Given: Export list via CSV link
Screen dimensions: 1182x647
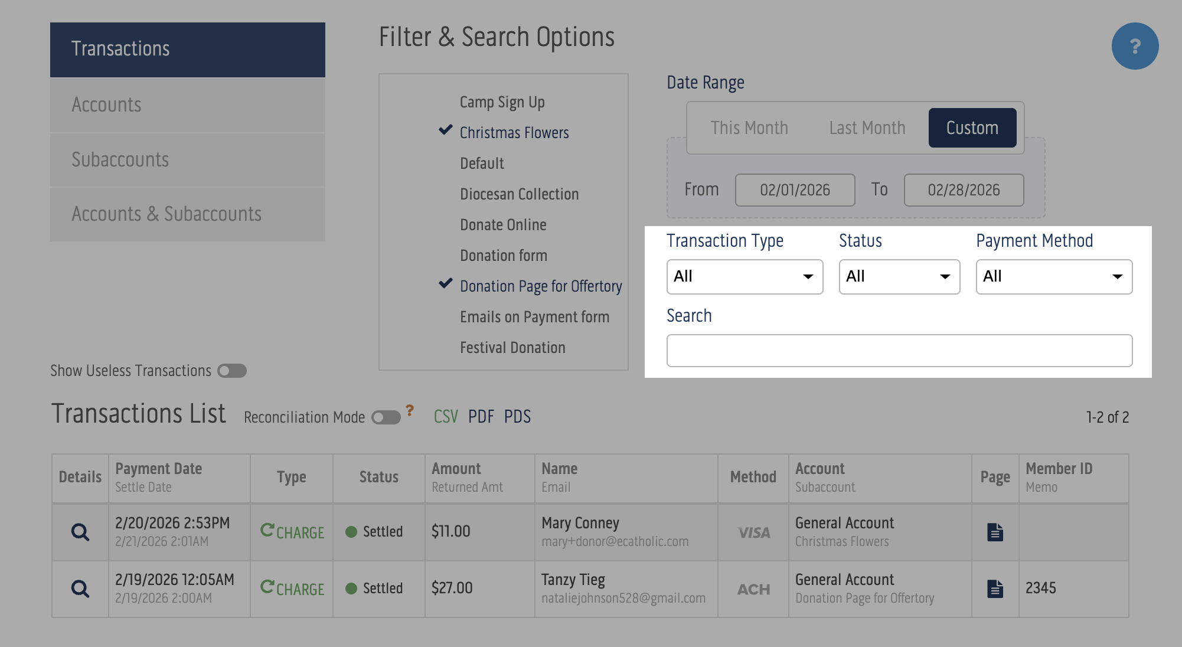Looking at the screenshot, I should pos(446,417).
